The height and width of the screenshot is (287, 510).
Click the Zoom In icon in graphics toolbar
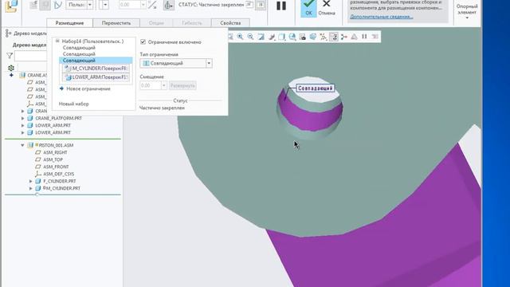tap(240, 37)
